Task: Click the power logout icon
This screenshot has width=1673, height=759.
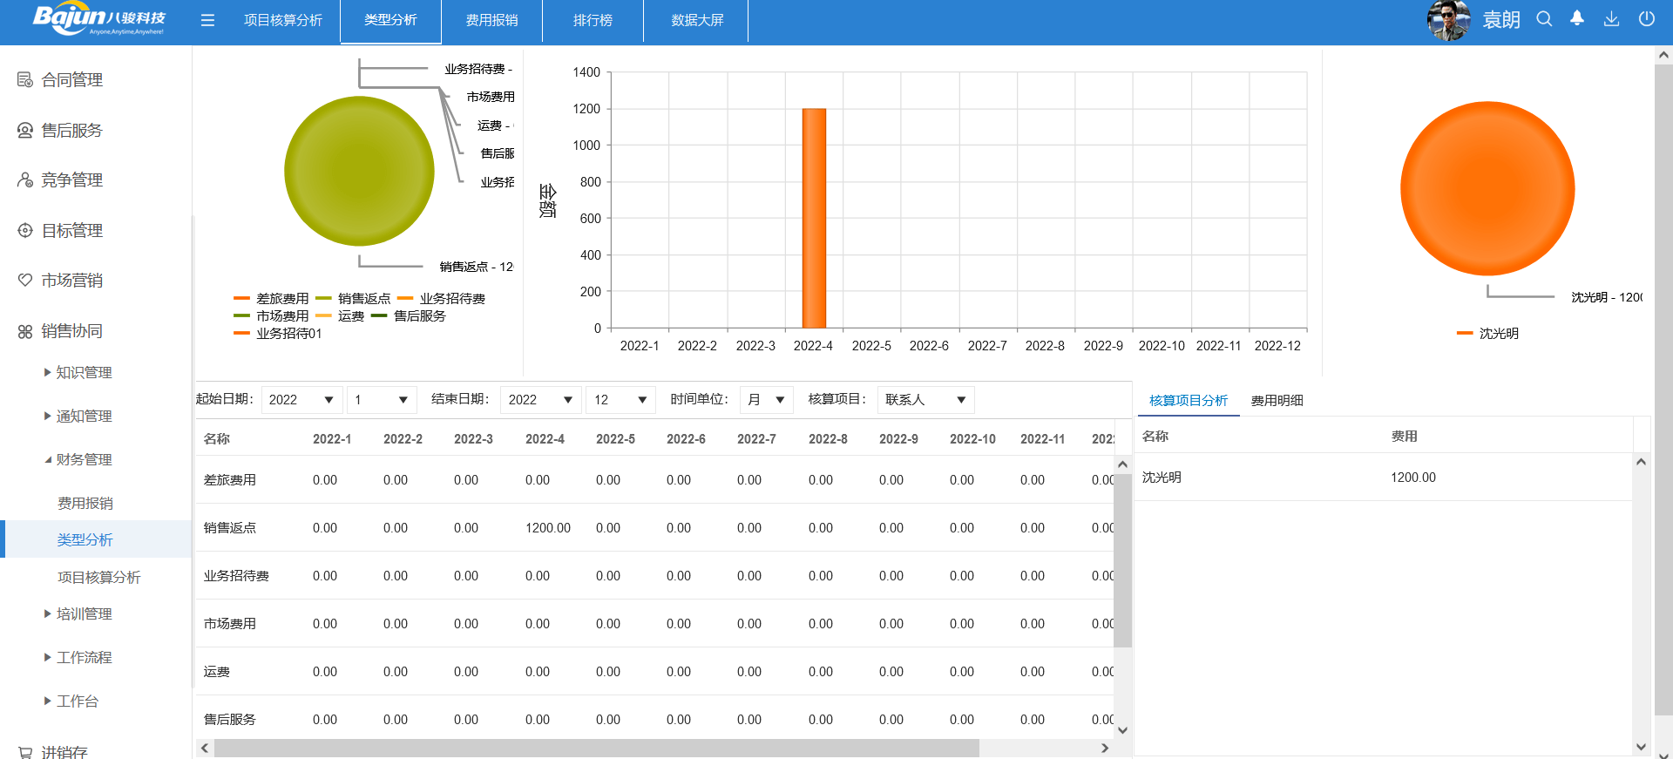Action: click(1646, 19)
